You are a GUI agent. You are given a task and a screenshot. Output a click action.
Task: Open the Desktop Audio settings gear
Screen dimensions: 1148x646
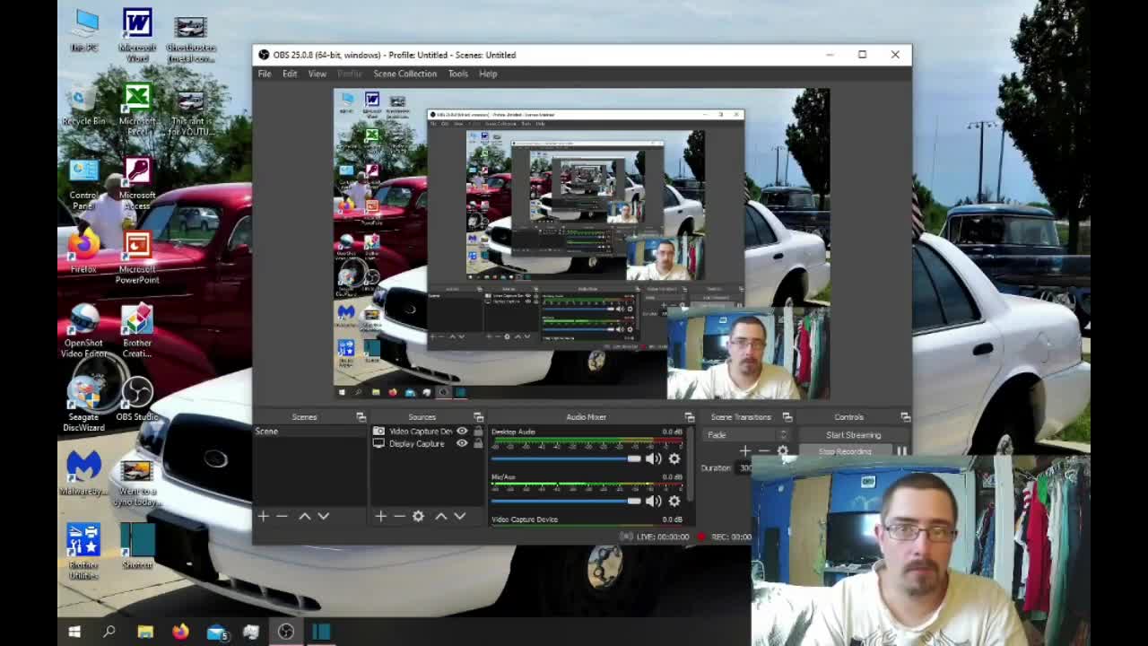(x=674, y=458)
